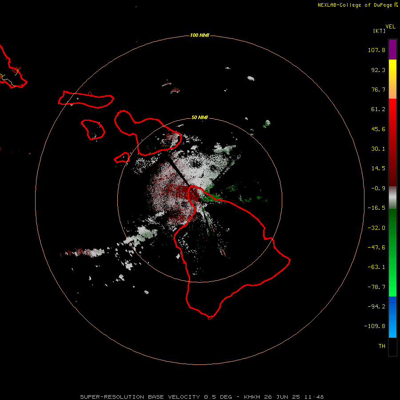Click the -63.1 scale value
Screen dimensions: 400x400
[x=376, y=267]
